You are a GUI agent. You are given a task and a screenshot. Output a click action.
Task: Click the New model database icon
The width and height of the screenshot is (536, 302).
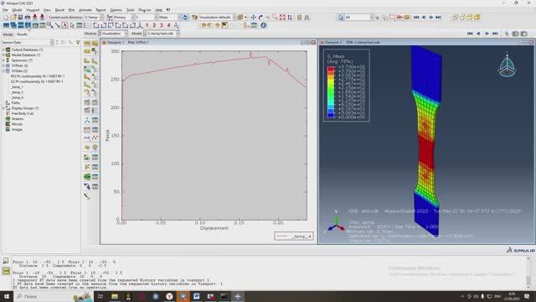(6, 17)
